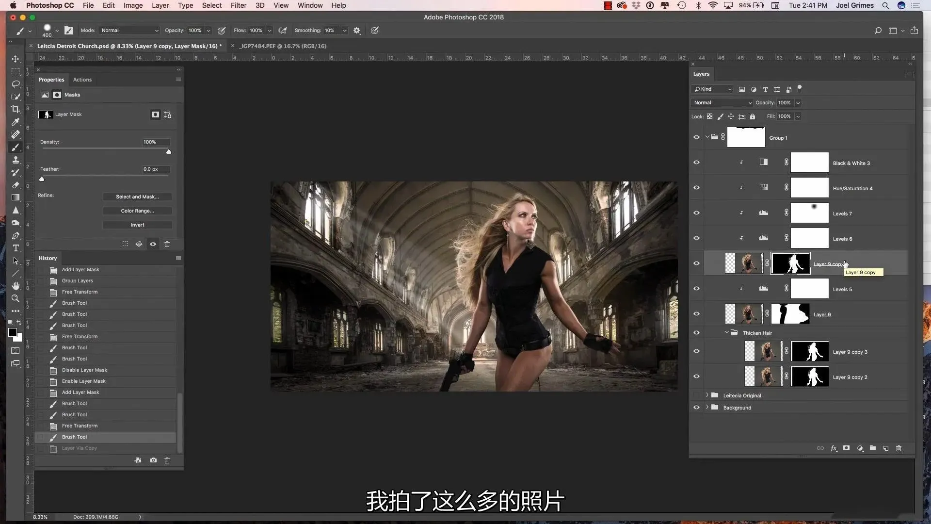This screenshot has height=524, width=931.
Task: Show the Leitecia Original group
Action: pos(696,395)
